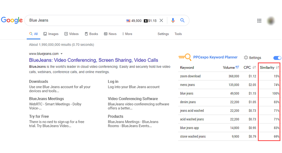
Task: Click the Google logo
Action: point(12,20)
